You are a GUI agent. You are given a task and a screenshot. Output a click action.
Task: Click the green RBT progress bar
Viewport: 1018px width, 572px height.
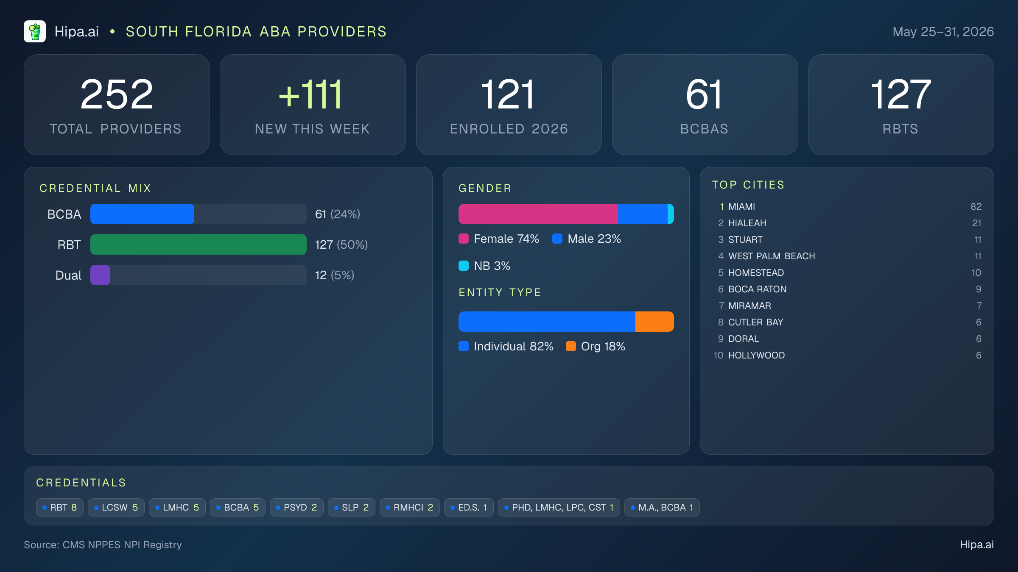198,244
